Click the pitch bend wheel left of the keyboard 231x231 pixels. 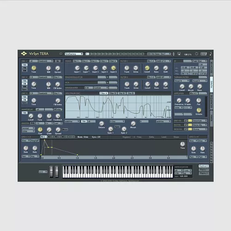(51, 171)
